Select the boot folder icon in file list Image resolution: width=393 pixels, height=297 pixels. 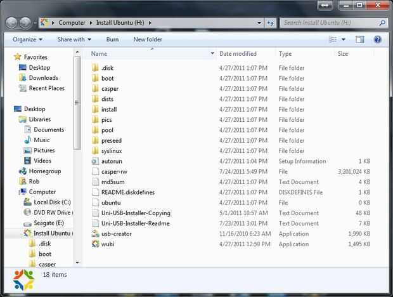pos(95,78)
